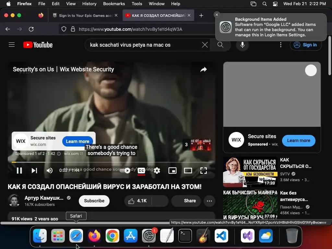Click the Share button below video
This screenshot has height=249, width=332.
pos(186,201)
